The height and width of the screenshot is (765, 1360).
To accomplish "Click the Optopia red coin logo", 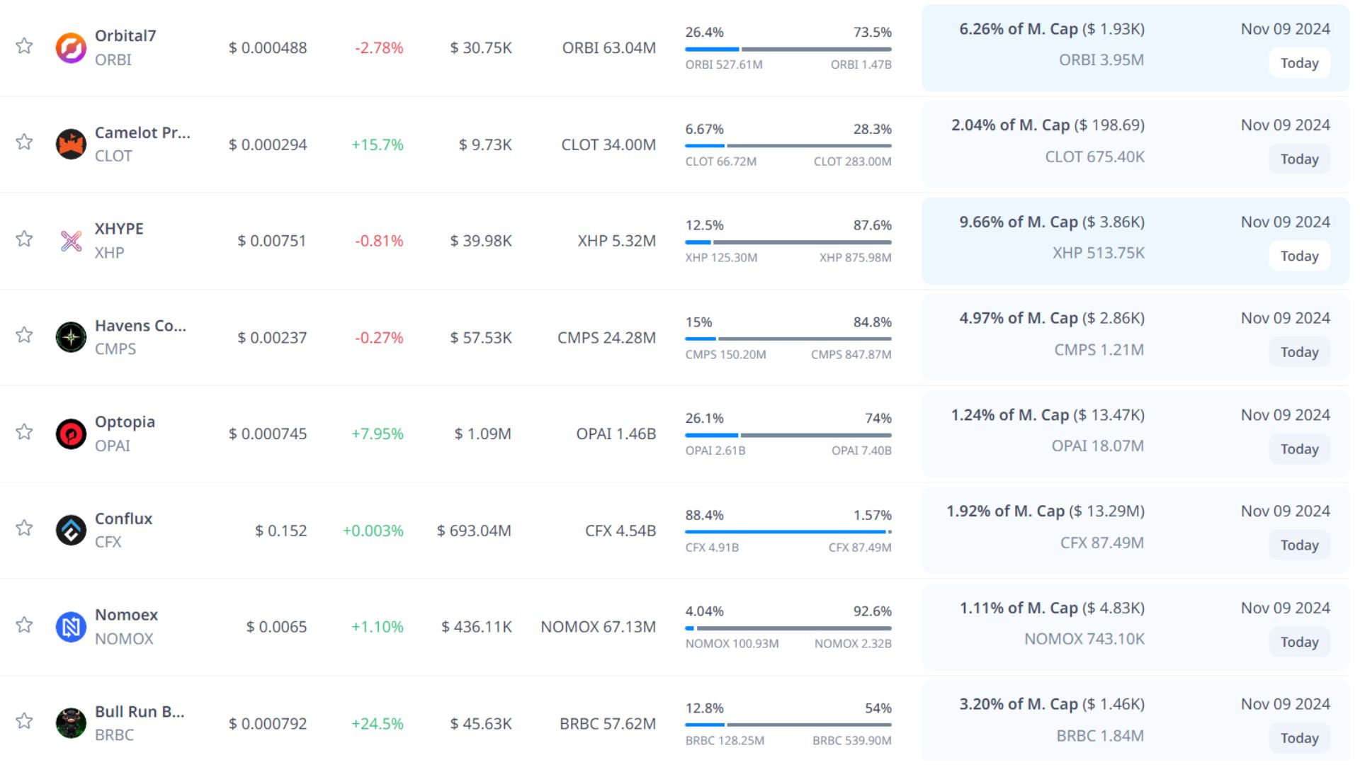I will tap(71, 433).
